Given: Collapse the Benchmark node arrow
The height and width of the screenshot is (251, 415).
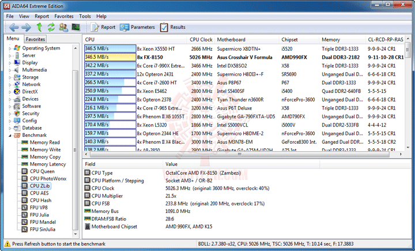Looking at the screenshot, I should (10, 136).
